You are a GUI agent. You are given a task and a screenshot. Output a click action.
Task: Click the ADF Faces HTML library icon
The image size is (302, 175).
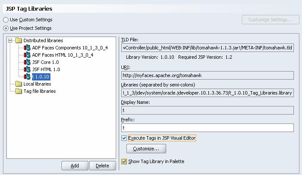(x=28, y=55)
